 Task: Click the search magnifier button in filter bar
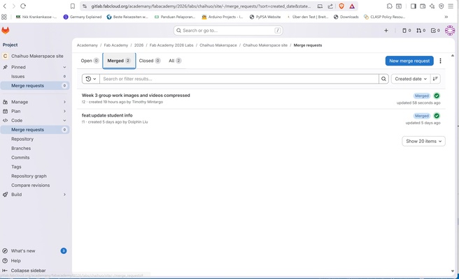[x=383, y=79]
